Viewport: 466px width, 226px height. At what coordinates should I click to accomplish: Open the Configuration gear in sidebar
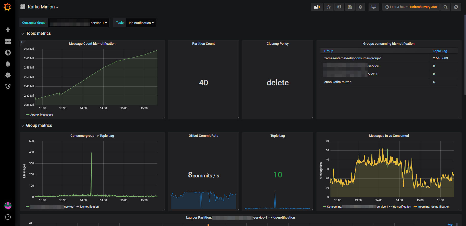pyautogui.click(x=8, y=75)
